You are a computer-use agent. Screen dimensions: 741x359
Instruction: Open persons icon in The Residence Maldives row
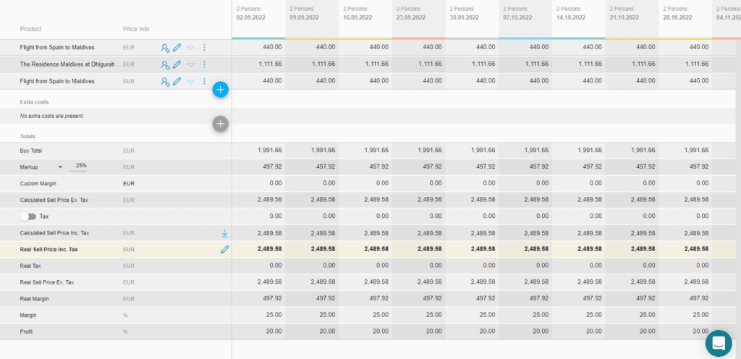tap(165, 64)
